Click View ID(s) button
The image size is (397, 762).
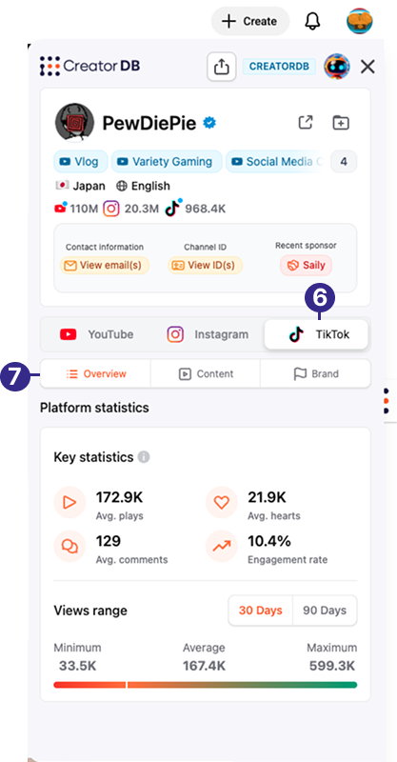coord(205,266)
